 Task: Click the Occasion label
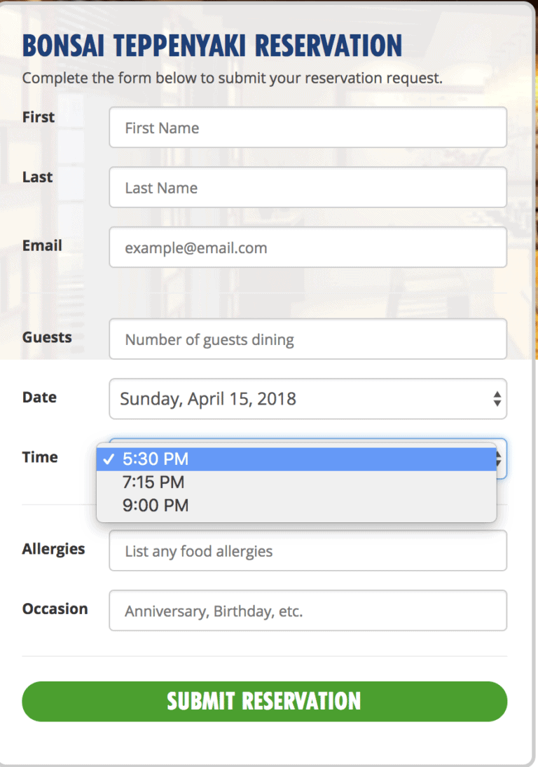pos(55,609)
